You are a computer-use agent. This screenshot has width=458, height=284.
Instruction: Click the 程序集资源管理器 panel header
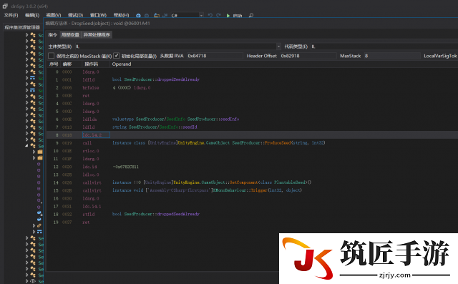[x=22, y=27]
